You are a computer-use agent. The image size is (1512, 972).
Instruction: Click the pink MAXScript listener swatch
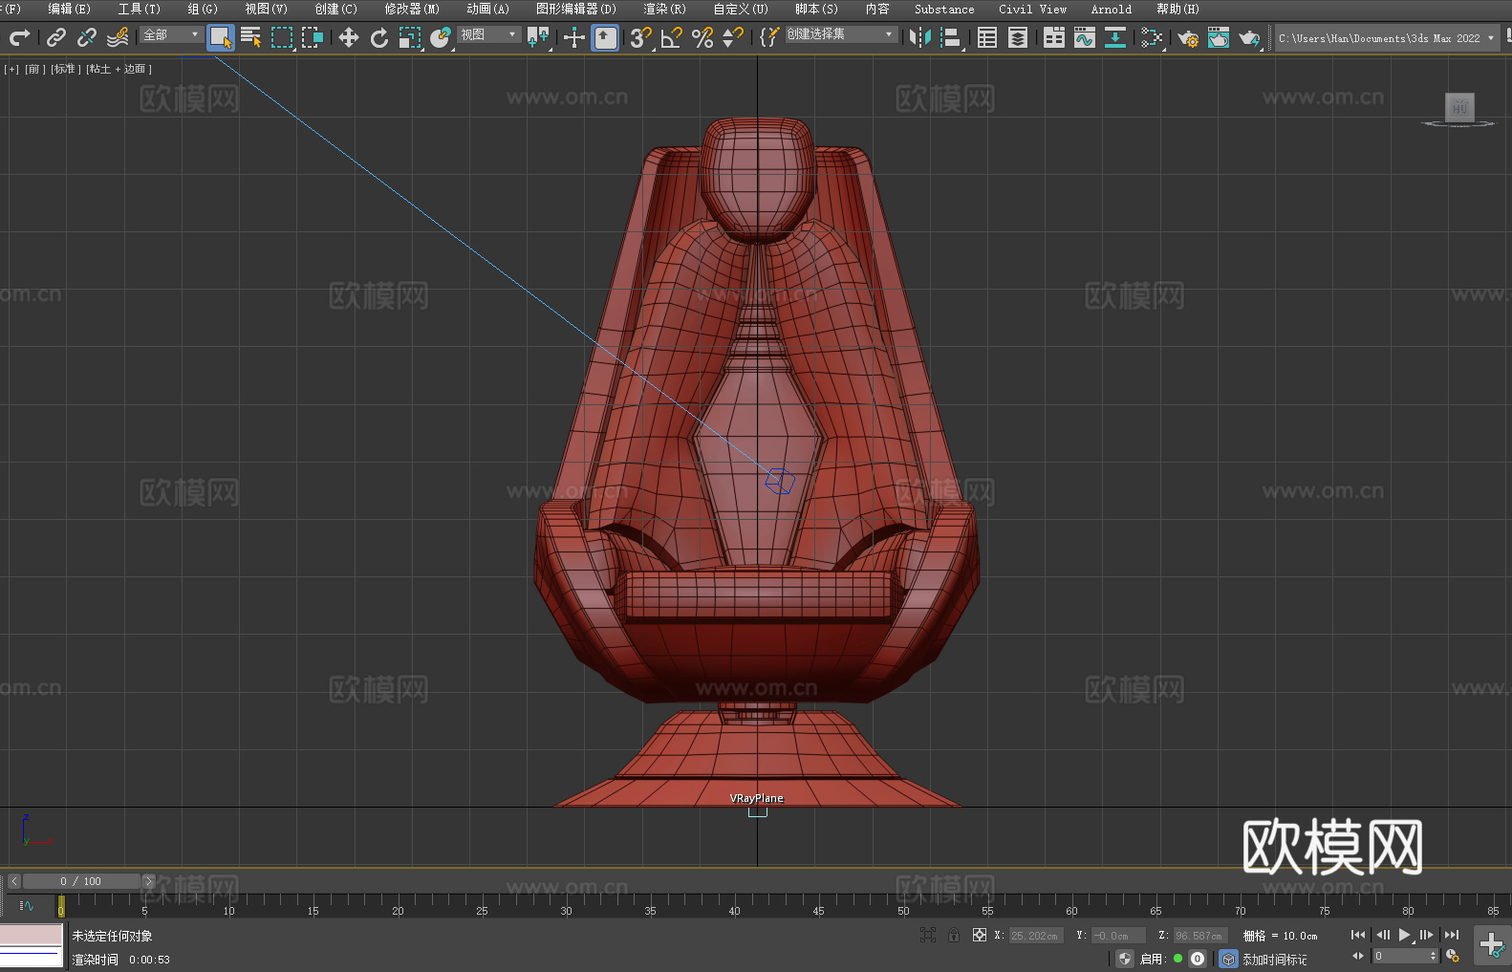tap(32, 935)
